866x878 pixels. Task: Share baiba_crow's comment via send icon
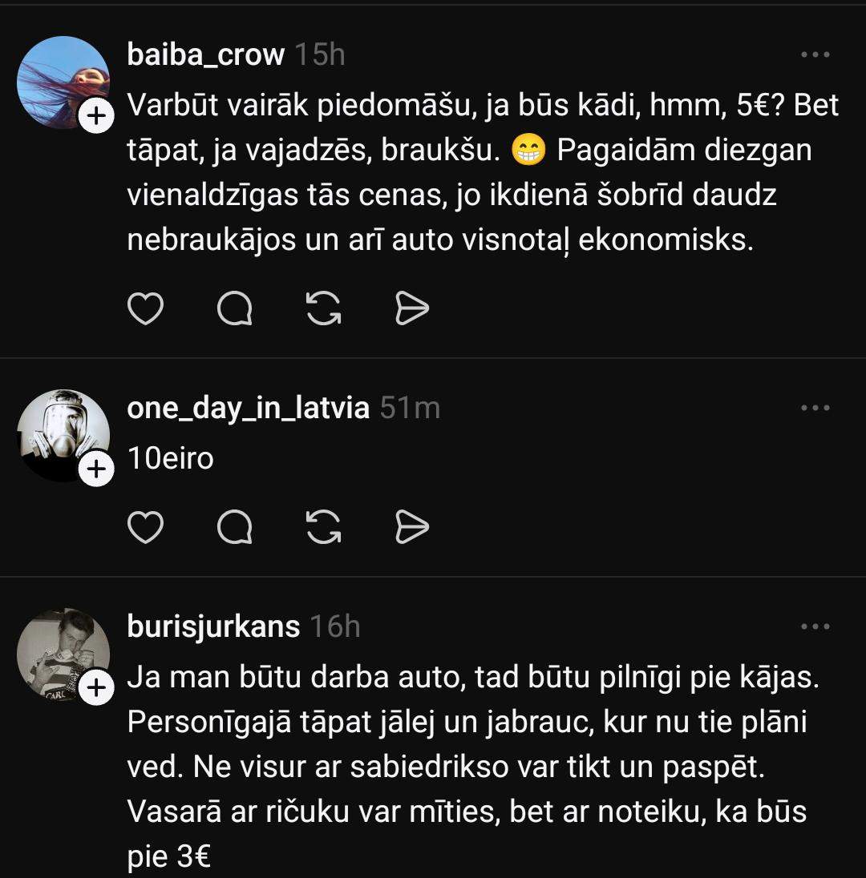tap(412, 308)
